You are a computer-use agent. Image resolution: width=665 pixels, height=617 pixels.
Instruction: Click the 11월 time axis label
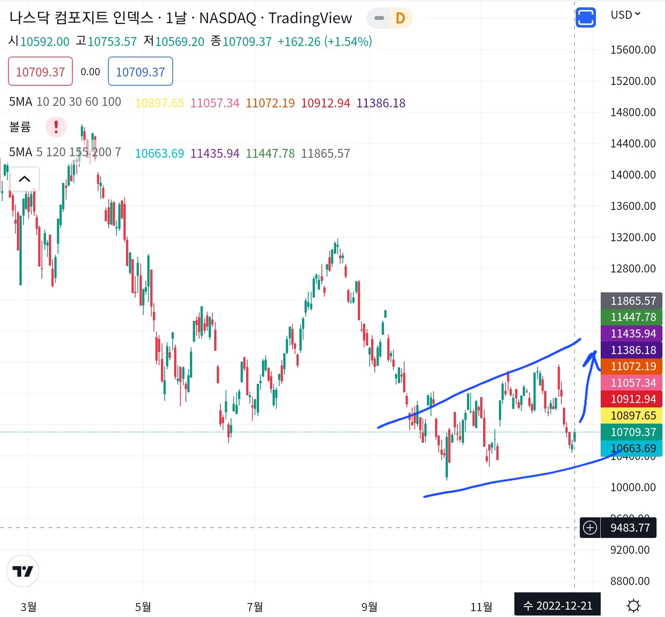click(x=481, y=606)
